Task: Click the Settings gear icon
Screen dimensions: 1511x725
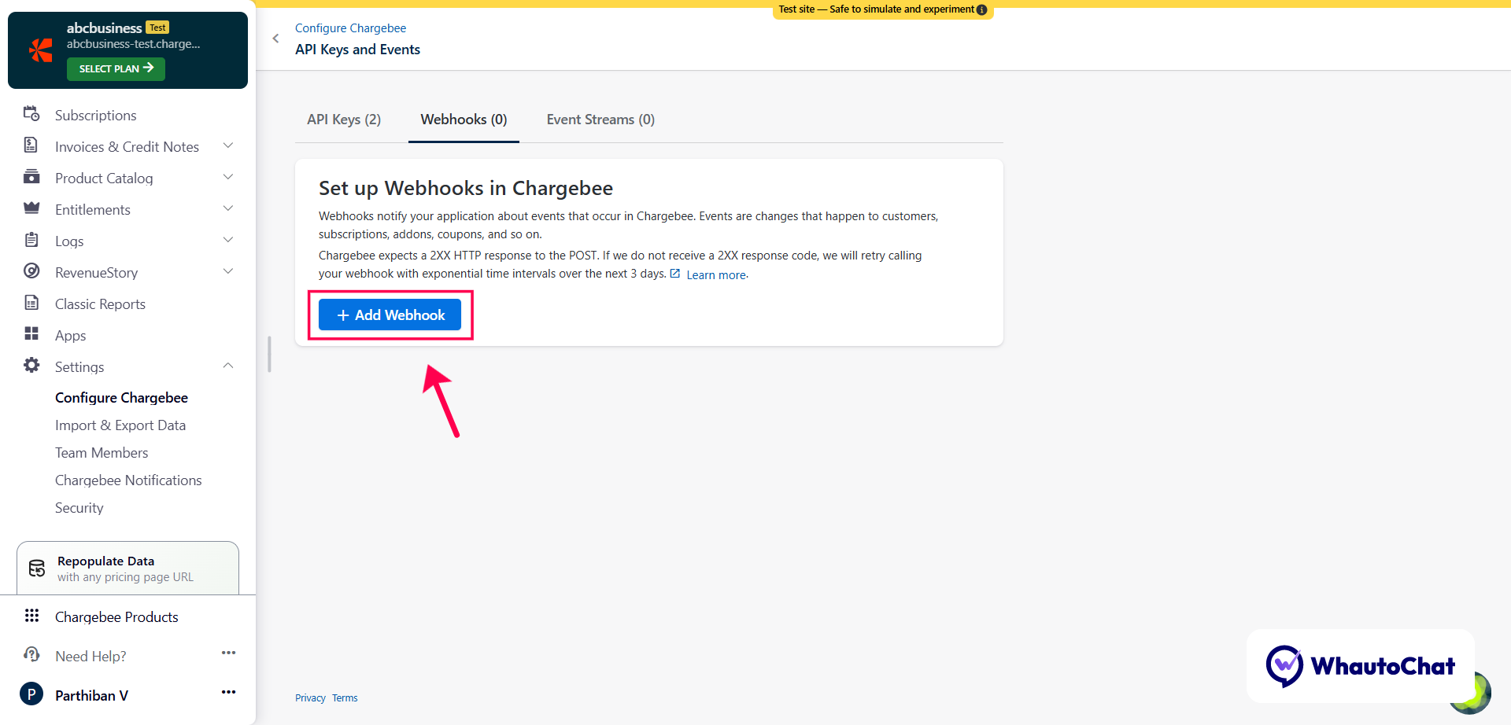Action: click(31, 366)
